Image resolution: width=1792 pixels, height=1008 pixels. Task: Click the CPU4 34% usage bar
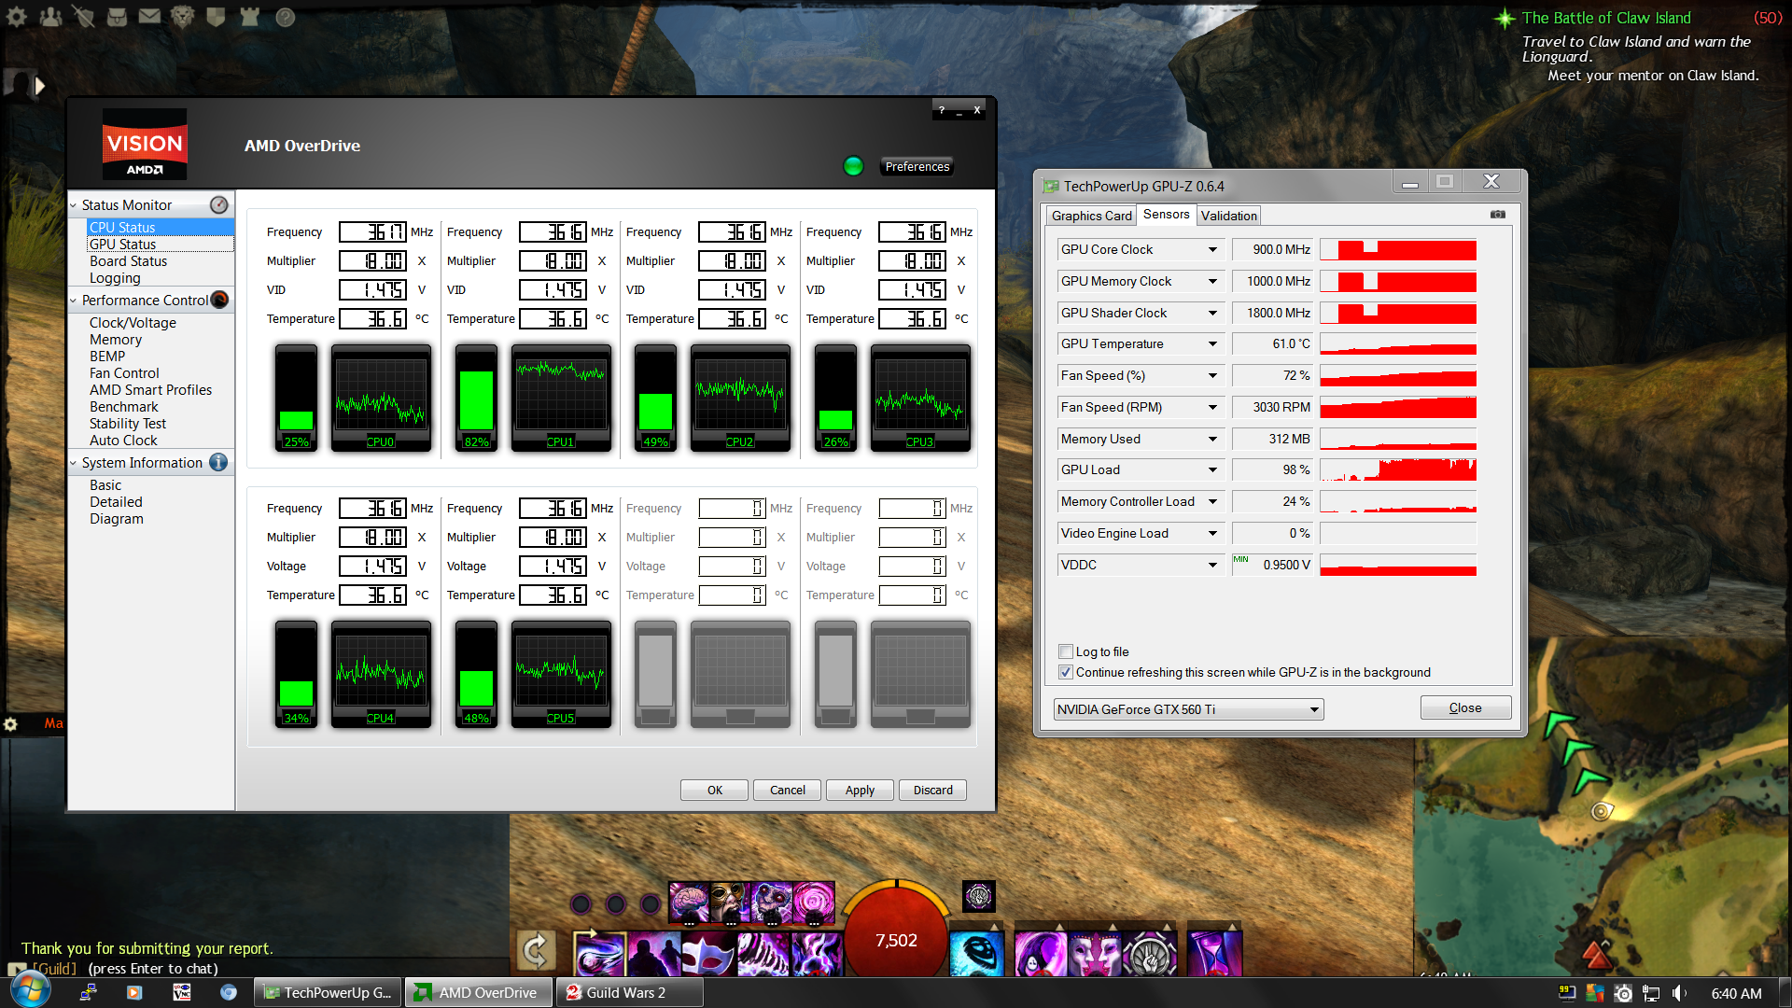(x=296, y=674)
